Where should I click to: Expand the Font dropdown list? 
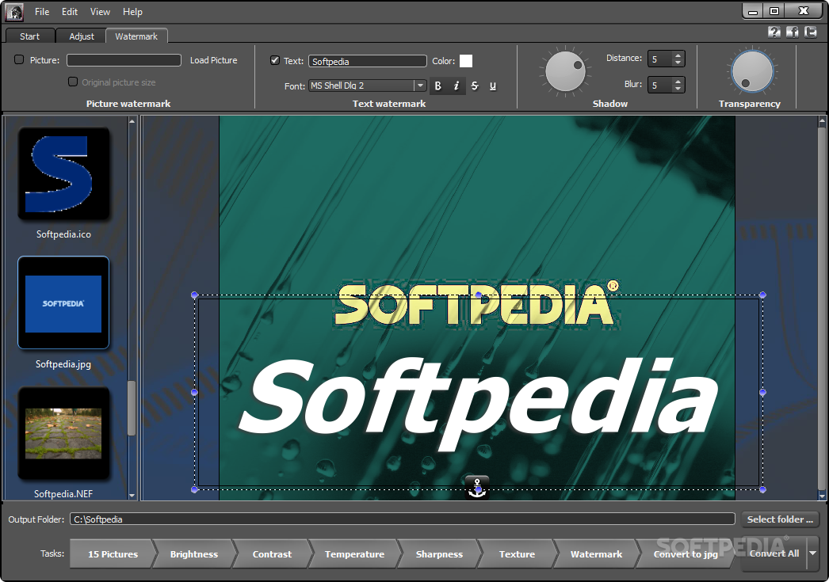pos(420,86)
